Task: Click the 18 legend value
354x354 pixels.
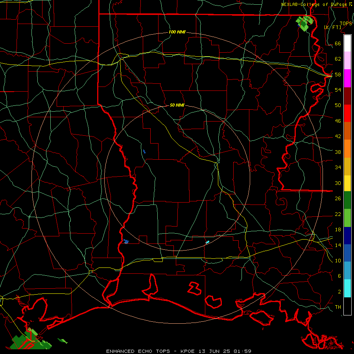Action: tap(338, 230)
